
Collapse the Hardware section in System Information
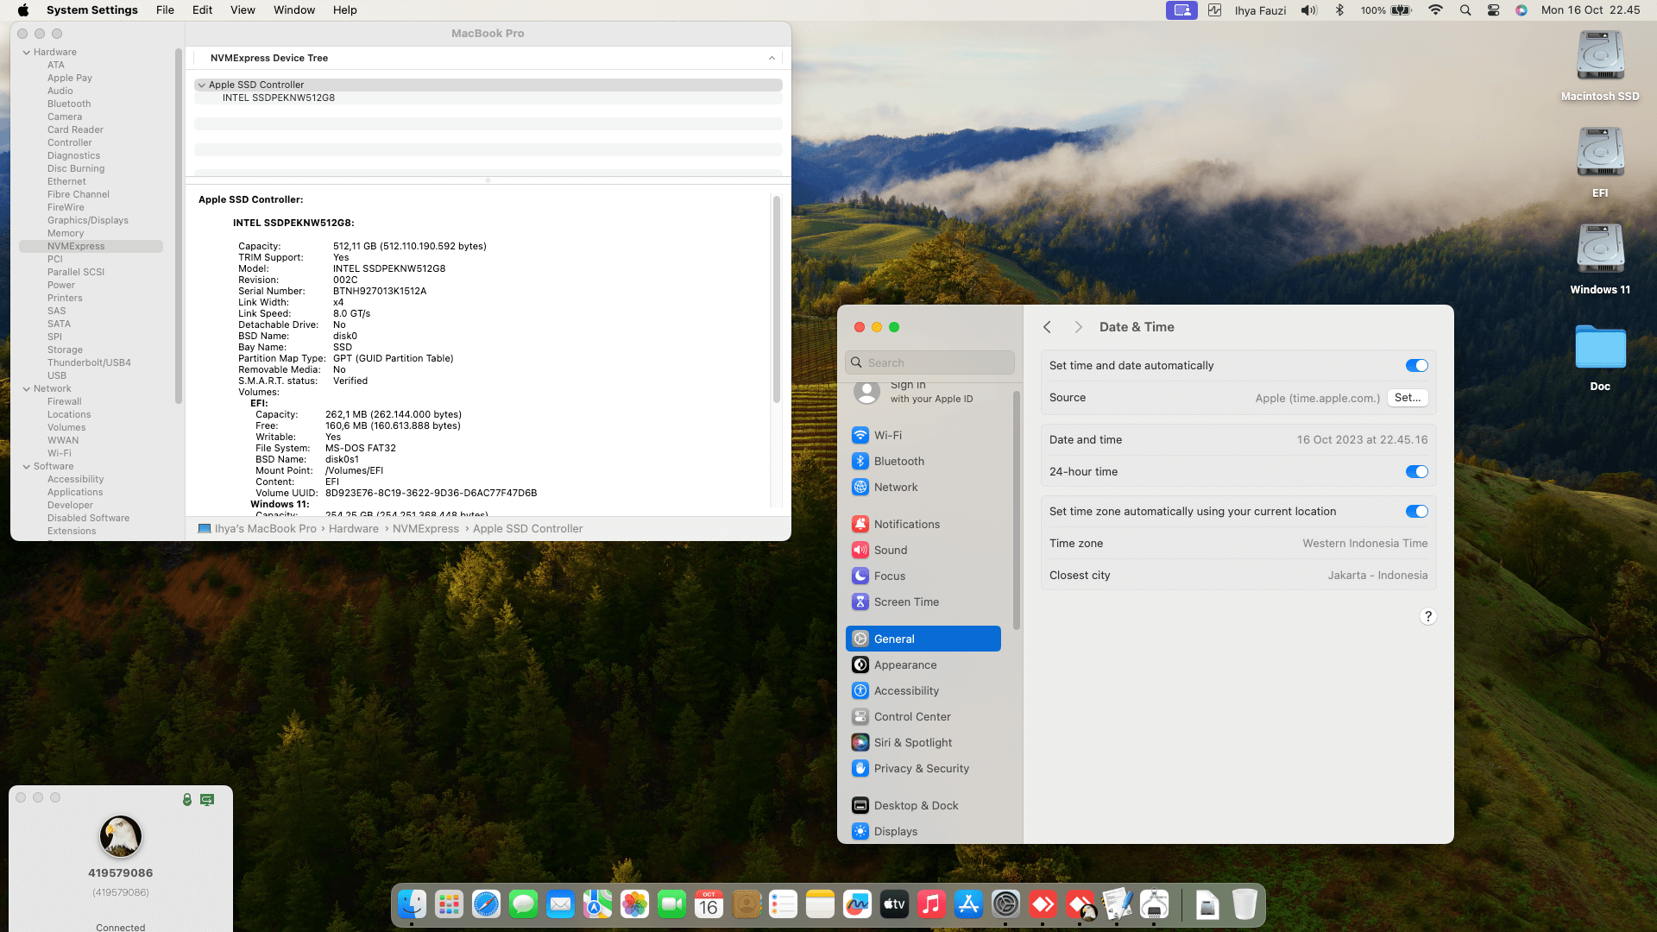tap(27, 53)
